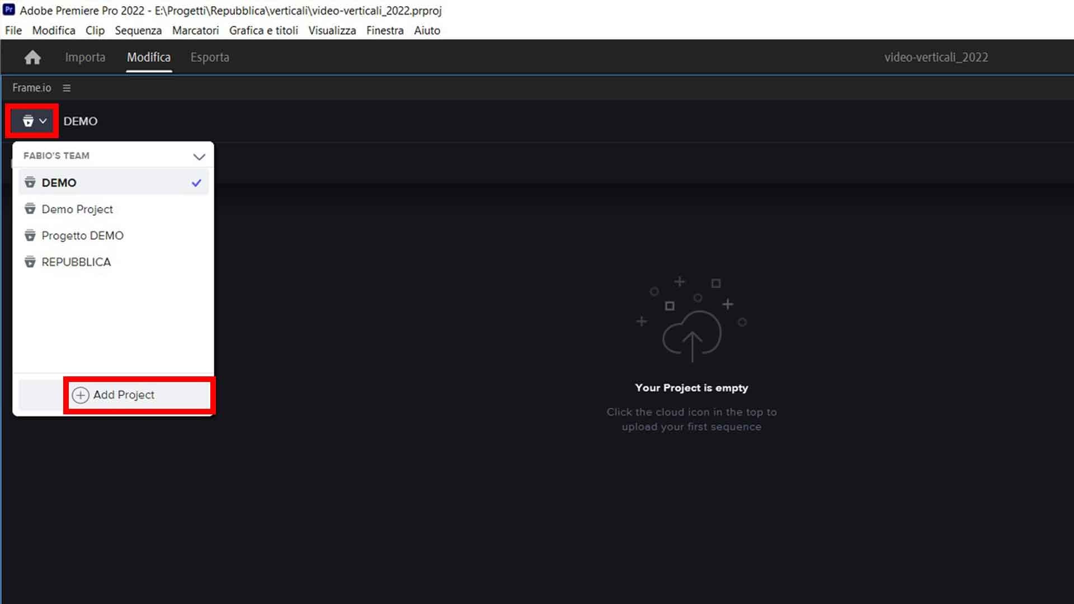Image resolution: width=1074 pixels, height=604 pixels.
Task: Click the checkmark on the DEMO project
Action: click(196, 183)
